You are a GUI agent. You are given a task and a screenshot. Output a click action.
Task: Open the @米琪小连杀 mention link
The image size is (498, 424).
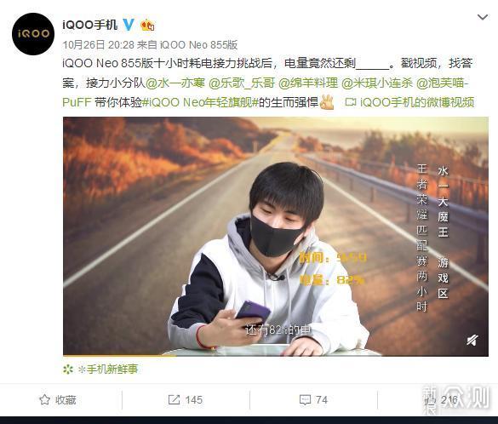tap(377, 83)
